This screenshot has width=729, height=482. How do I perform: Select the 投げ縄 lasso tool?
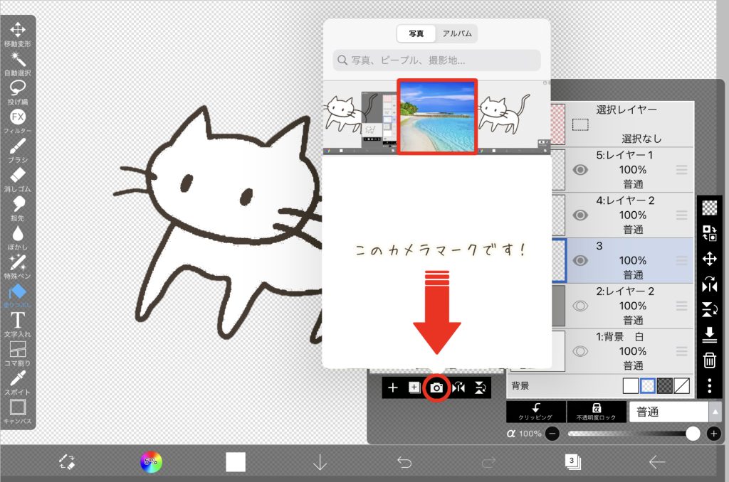tap(18, 89)
